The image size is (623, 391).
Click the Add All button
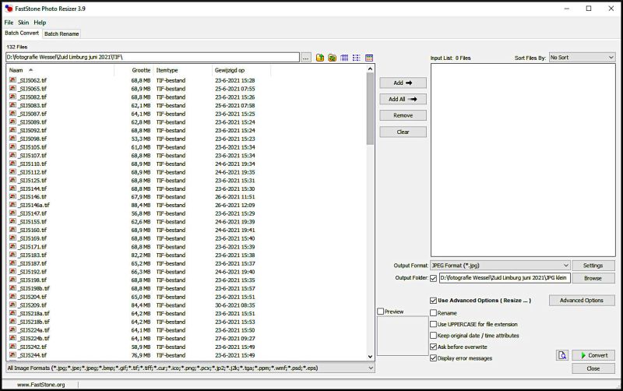coord(403,99)
